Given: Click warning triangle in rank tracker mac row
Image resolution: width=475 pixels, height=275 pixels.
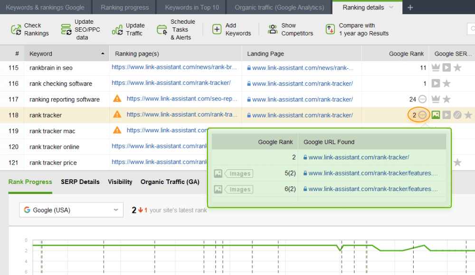Looking at the screenshot, I should coord(117,130).
